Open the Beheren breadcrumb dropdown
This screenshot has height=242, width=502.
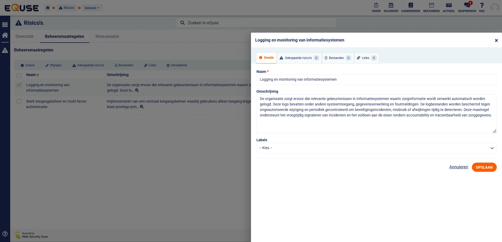pos(92,8)
